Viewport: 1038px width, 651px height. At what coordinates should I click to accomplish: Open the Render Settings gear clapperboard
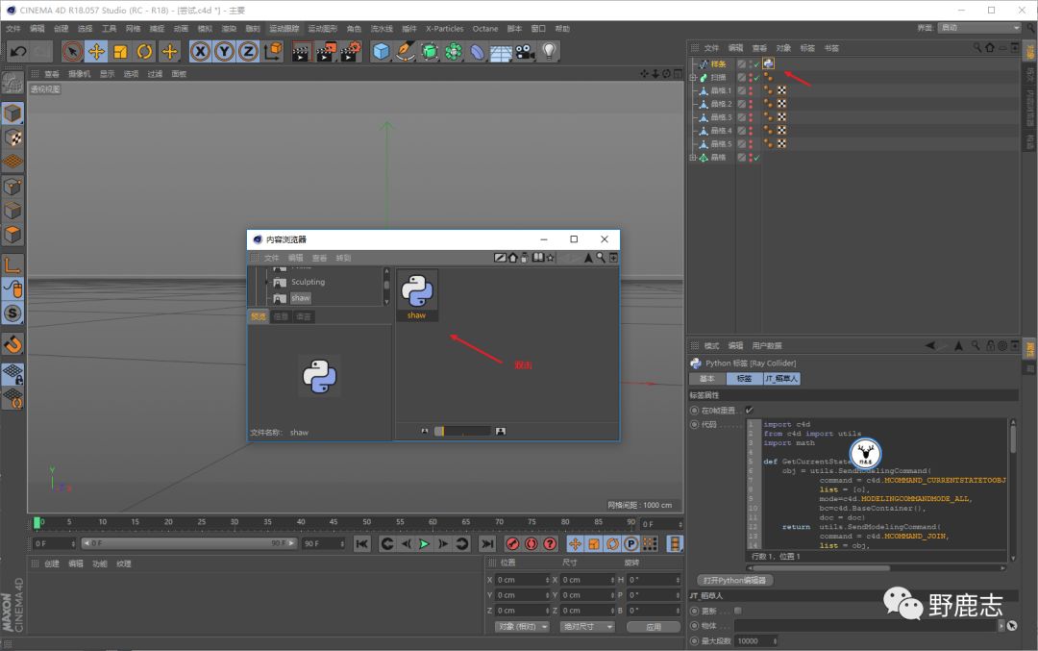[351, 51]
